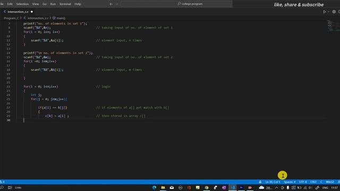Run the C file with play button

click(x=325, y=12)
